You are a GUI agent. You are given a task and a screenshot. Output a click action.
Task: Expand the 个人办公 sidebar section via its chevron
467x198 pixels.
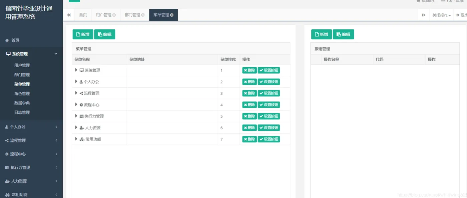pos(56,127)
